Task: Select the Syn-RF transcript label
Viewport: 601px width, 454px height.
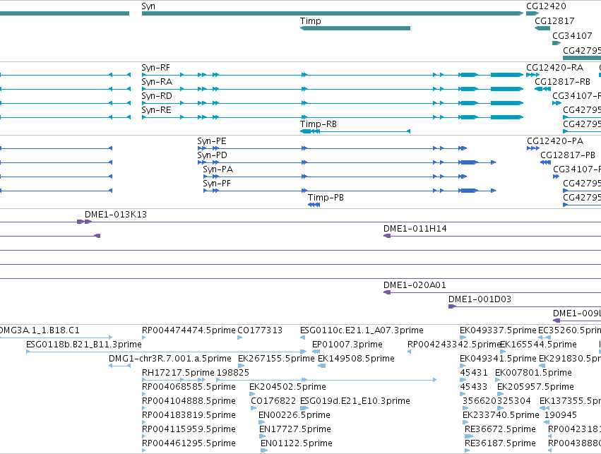Action: [155, 68]
